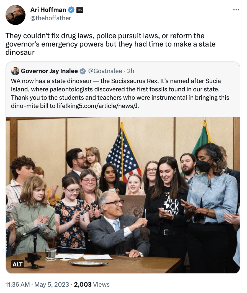The height and width of the screenshot is (293, 247).
Task: Click the PM affiliation badge icon
Action: (79, 10)
